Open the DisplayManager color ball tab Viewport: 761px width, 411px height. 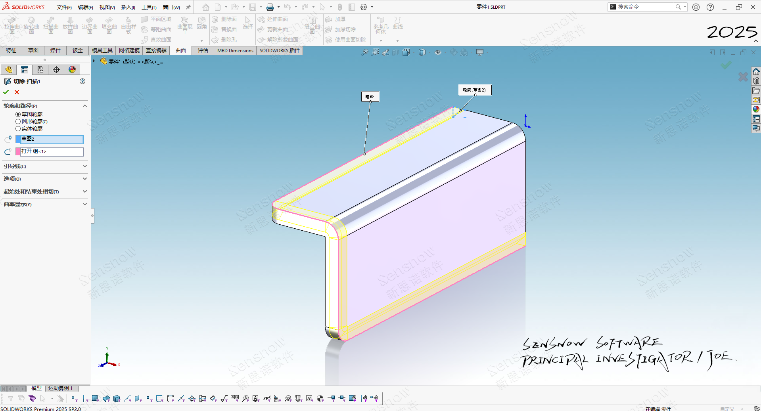tap(72, 70)
